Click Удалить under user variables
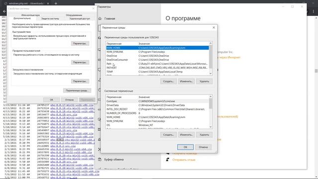Viewport: 318px width, 179px height. 204,82
